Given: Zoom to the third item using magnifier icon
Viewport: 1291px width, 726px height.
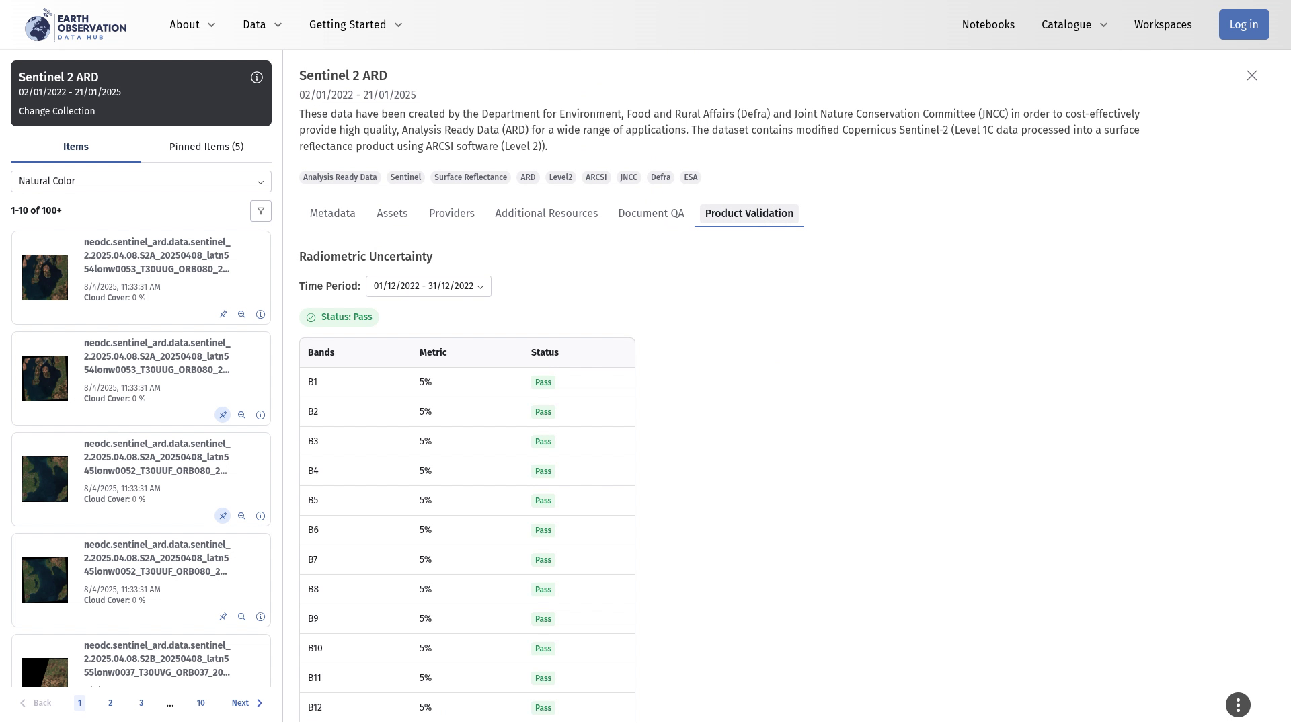Looking at the screenshot, I should pos(241,516).
